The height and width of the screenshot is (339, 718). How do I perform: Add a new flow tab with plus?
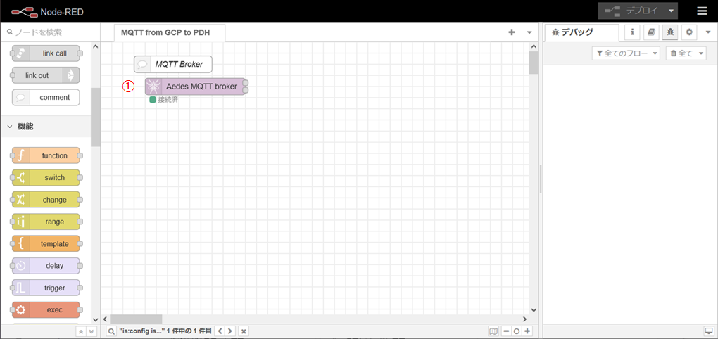tap(512, 32)
